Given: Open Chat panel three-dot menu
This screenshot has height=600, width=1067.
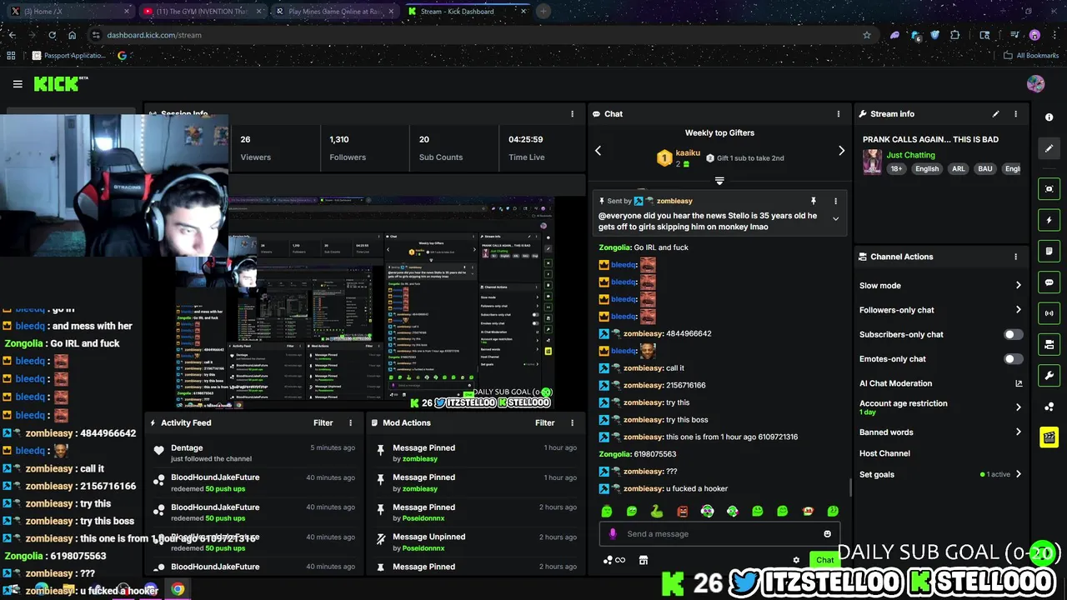Looking at the screenshot, I should point(839,114).
